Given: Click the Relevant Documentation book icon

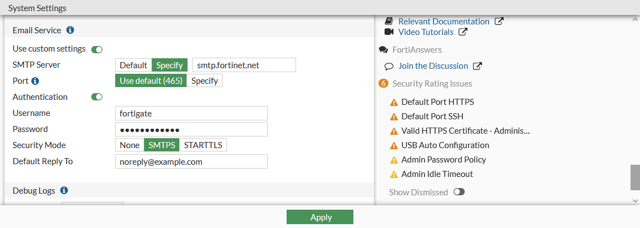Looking at the screenshot, I should click(x=389, y=21).
